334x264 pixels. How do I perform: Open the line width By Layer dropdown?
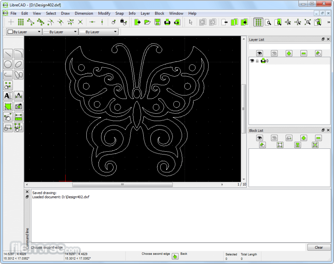point(60,32)
